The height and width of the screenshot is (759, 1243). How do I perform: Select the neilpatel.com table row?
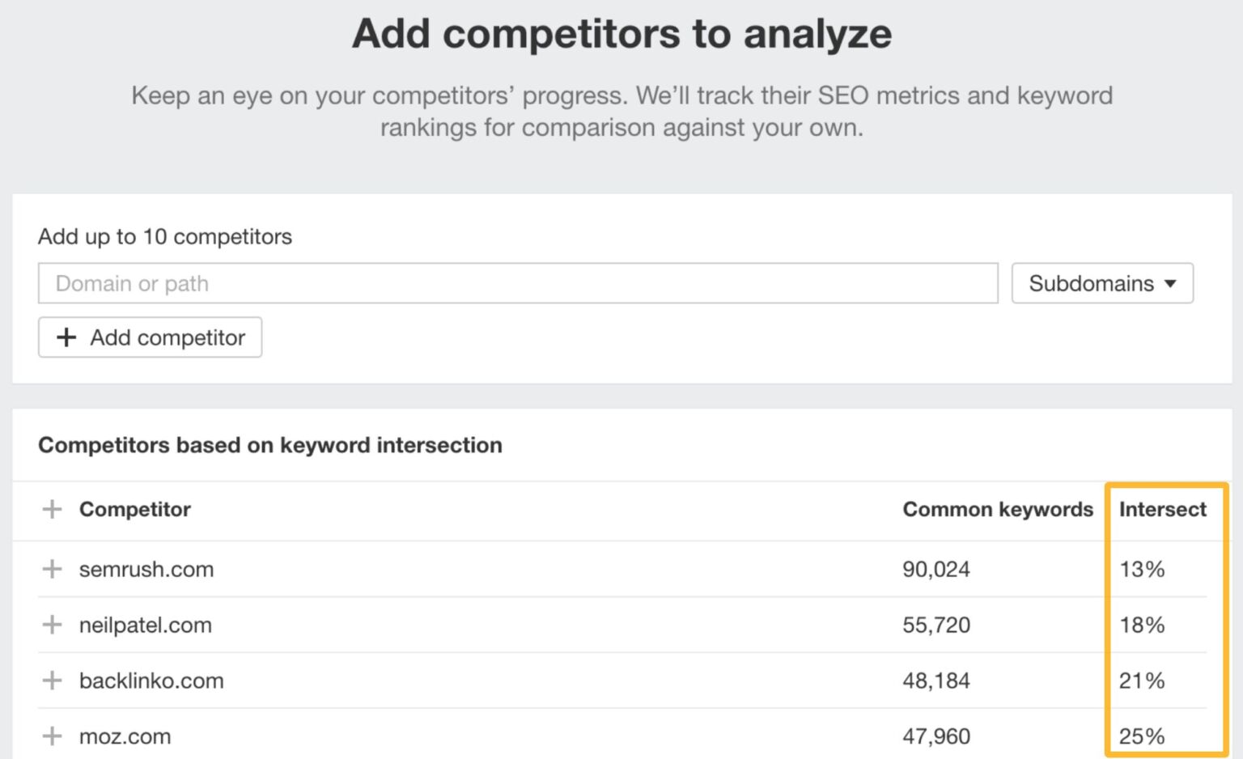[566, 625]
